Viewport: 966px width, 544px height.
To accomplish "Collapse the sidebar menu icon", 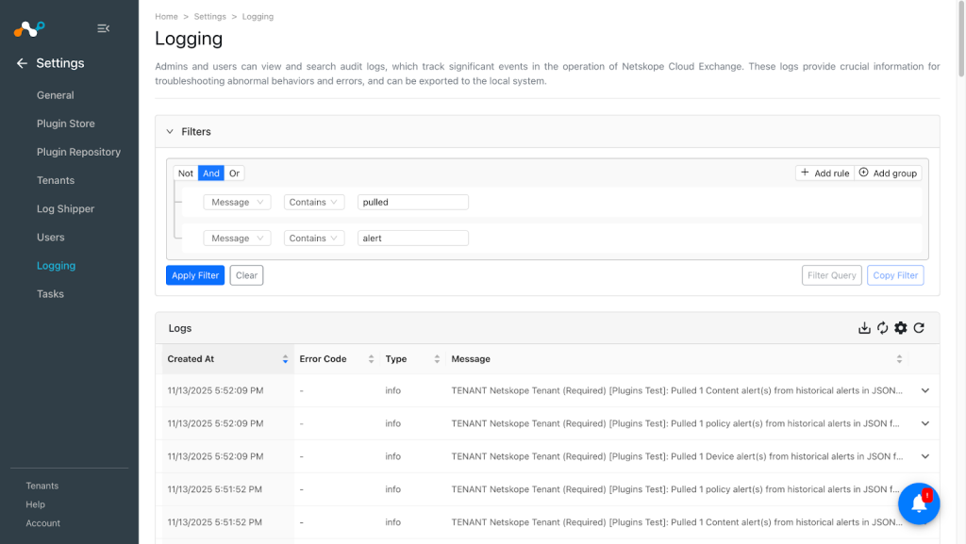I will tap(103, 28).
